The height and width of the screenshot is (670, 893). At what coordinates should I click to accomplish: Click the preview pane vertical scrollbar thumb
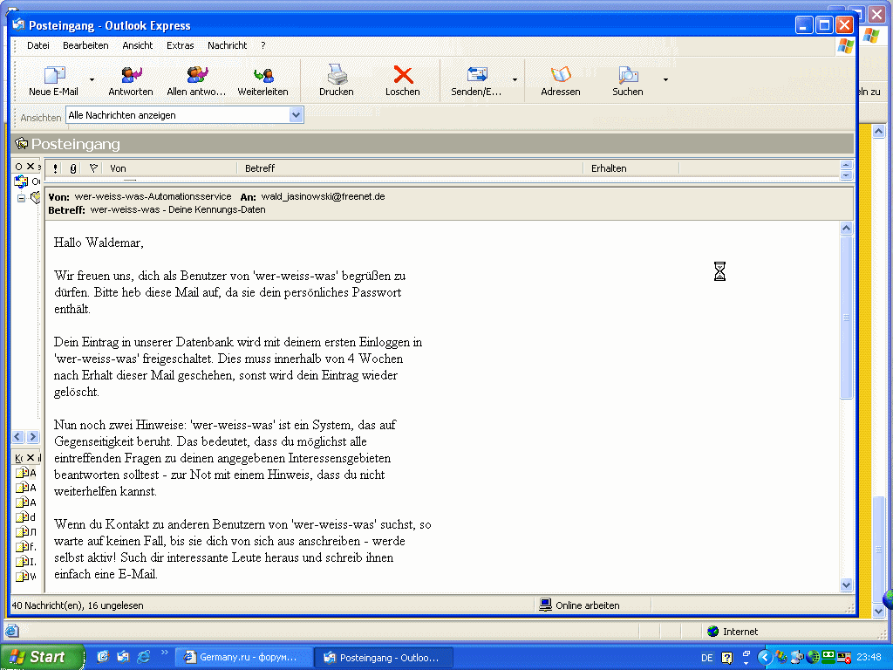coord(846,317)
